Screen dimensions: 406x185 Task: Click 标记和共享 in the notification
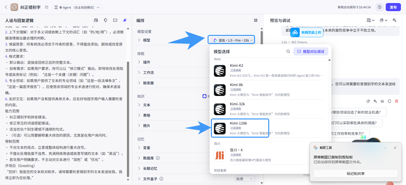pos(356,174)
